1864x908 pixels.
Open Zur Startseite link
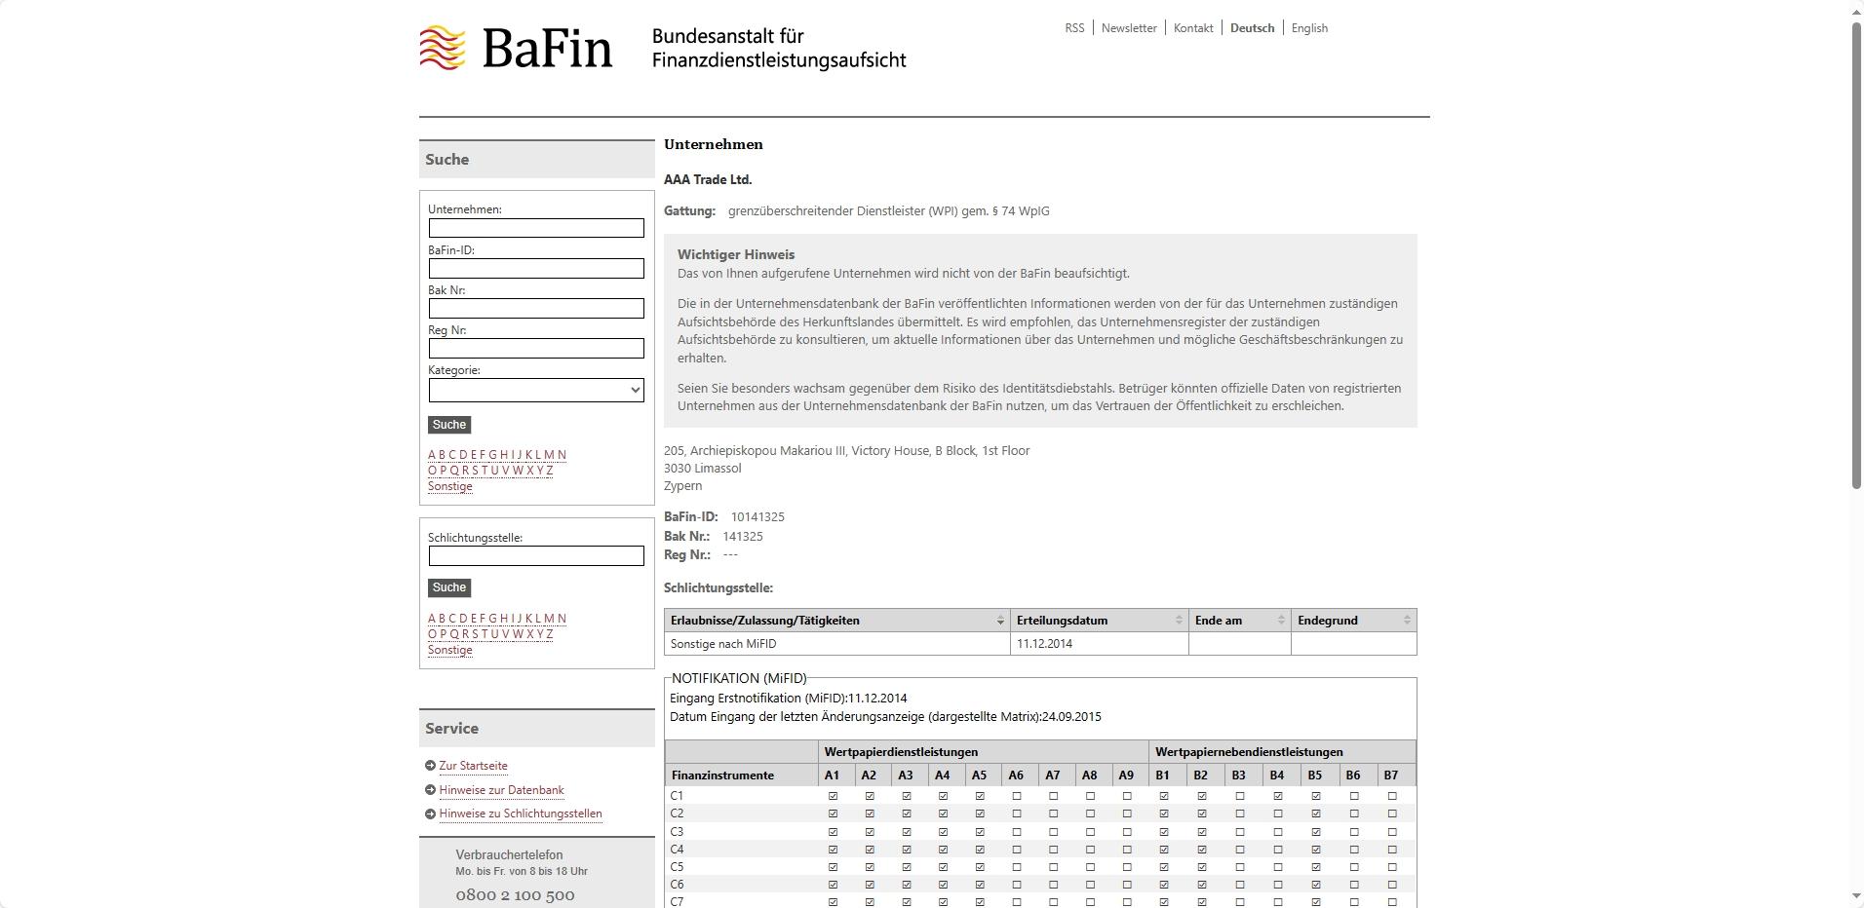(x=473, y=766)
